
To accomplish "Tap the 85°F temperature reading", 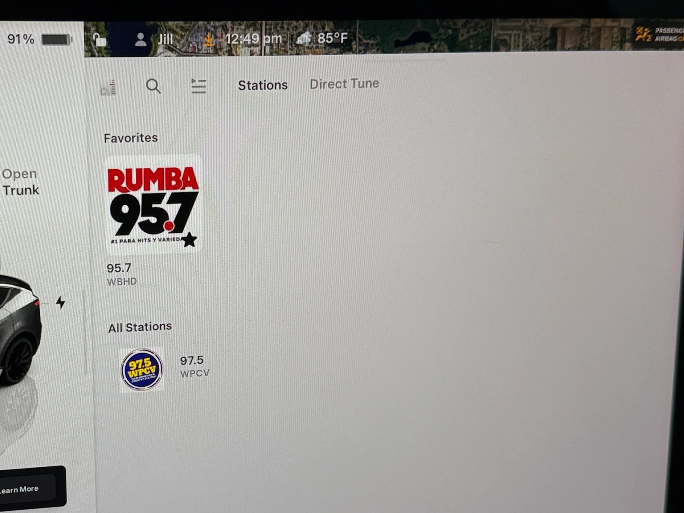I will pos(332,38).
